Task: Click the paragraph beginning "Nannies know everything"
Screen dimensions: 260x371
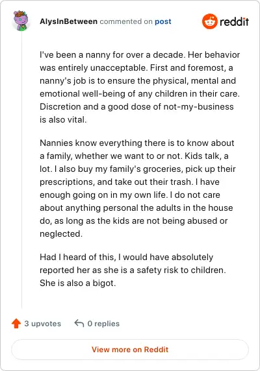Action: (137, 188)
